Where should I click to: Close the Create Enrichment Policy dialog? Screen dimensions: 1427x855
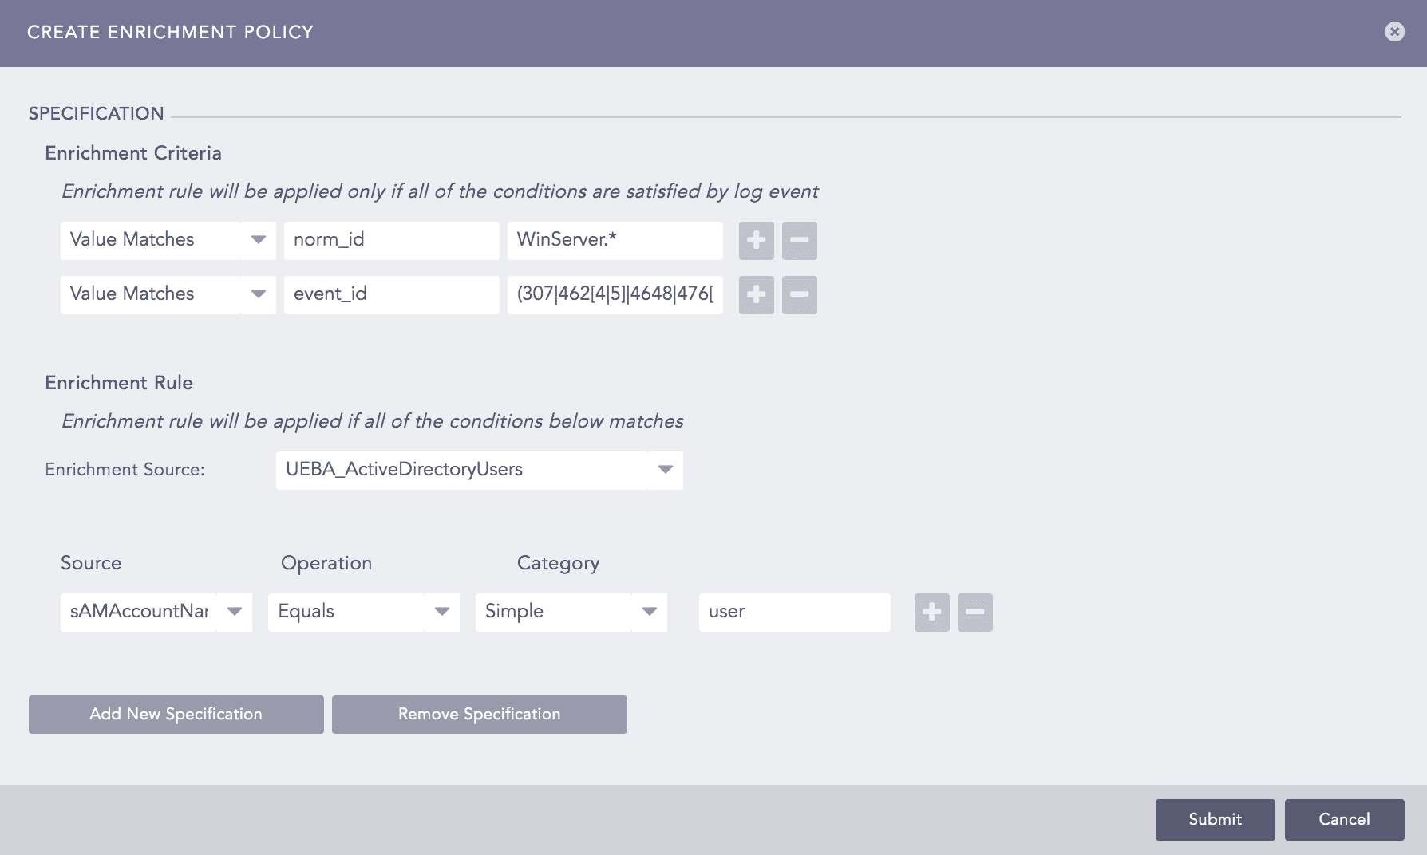click(1394, 32)
